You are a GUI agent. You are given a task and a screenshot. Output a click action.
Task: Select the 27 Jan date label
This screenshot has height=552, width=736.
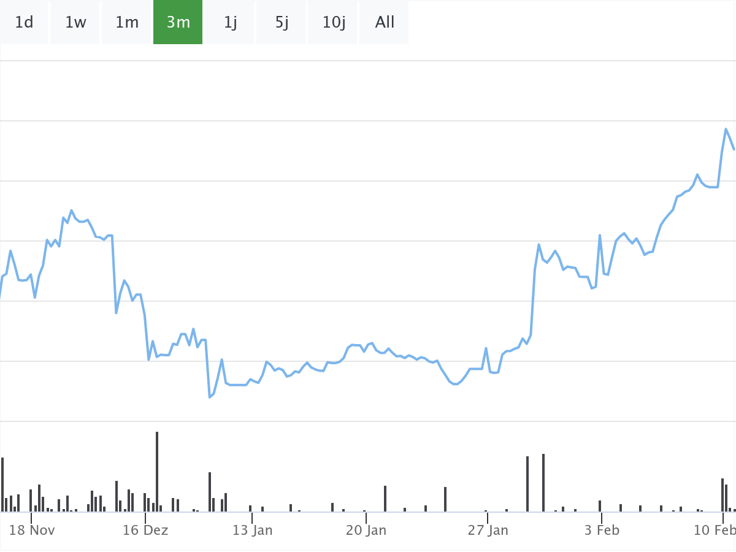[x=488, y=531]
